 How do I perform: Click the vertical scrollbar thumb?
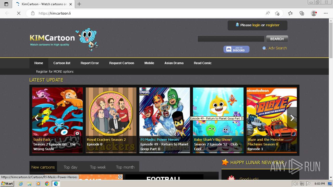click(x=331, y=40)
